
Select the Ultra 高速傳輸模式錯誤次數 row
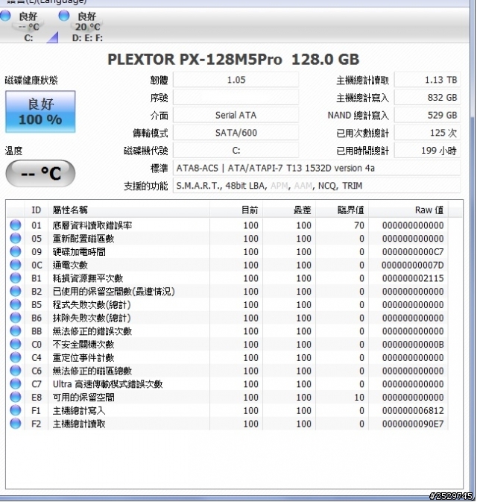tap(227, 384)
